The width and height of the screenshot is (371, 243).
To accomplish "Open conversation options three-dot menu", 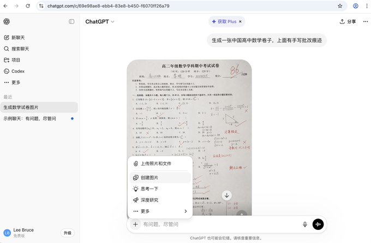I will [x=366, y=21].
